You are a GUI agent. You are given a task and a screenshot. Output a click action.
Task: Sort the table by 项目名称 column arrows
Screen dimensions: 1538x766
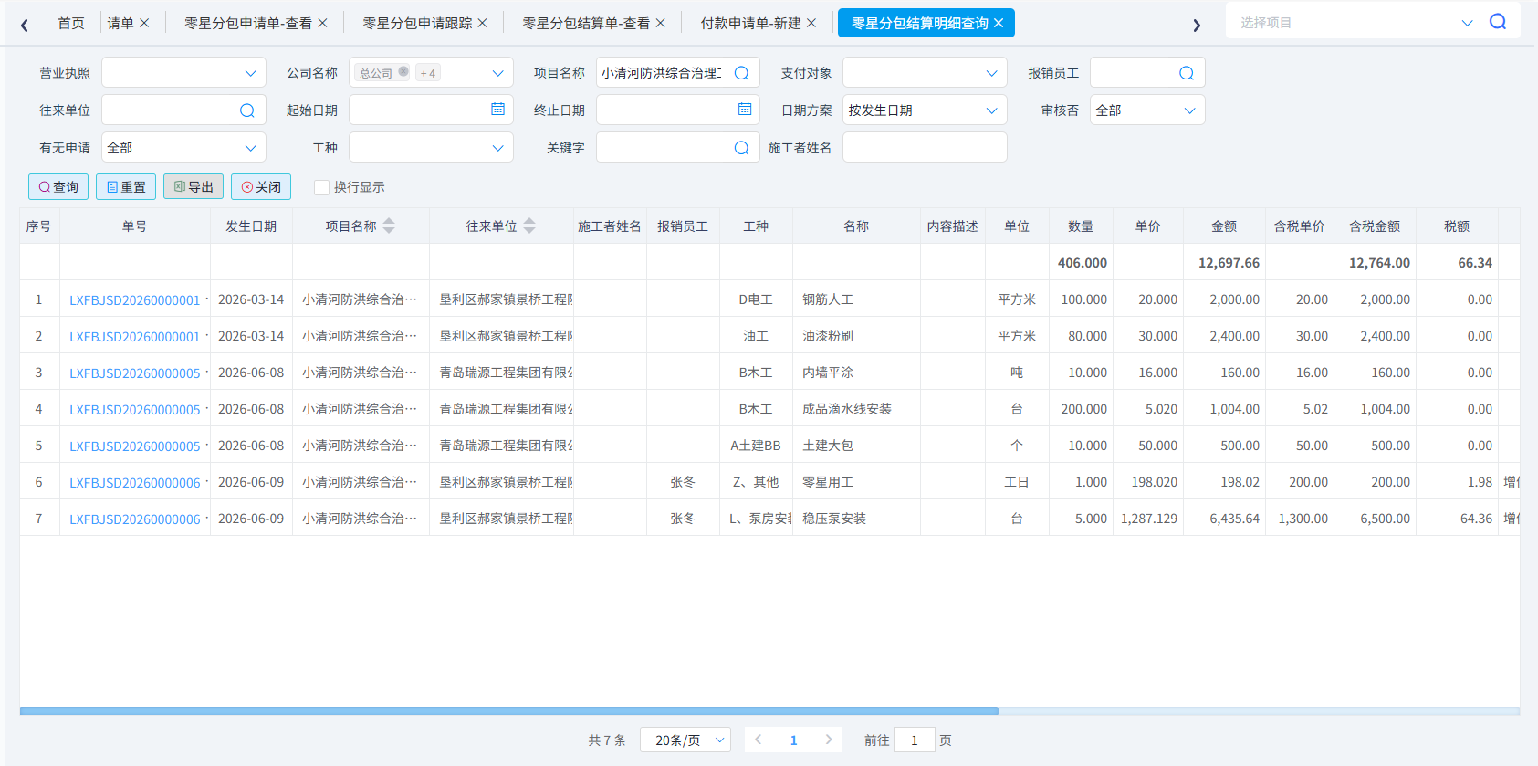tap(389, 226)
